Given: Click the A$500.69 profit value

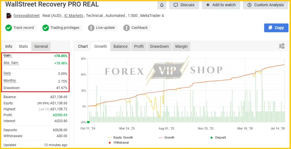Looking at the screenshot, I should tap(60, 115).
